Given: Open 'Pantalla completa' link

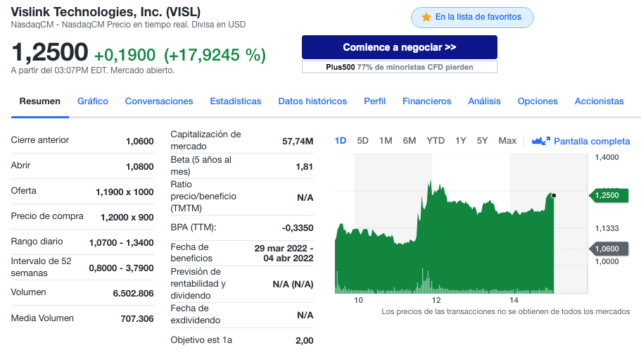Looking at the screenshot, I should (x=592, y=141).
